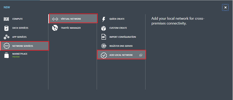Click the Virtual Network angle-bracket icon
The image size is (233, 100).
[55, 19]
